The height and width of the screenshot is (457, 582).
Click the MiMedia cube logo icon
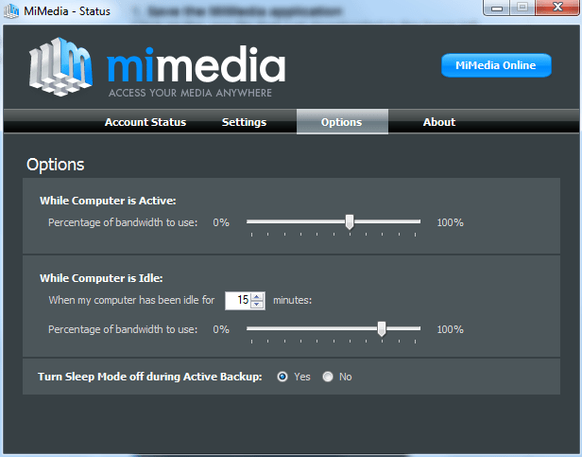[60, 66]
